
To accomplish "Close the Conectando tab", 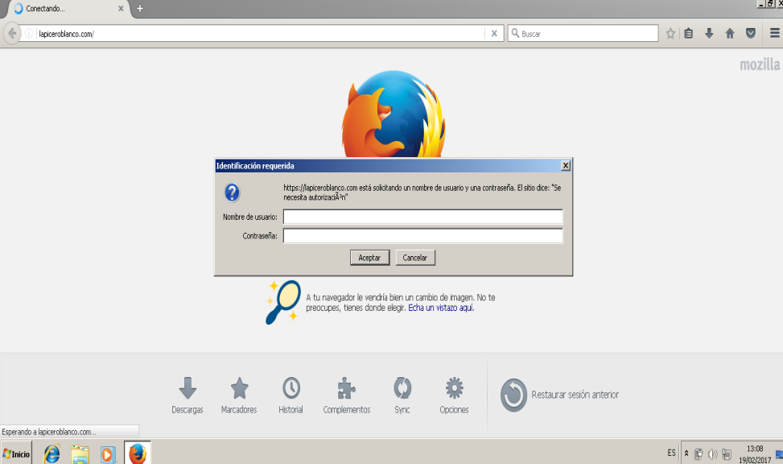I will click(x=121, y=9).
